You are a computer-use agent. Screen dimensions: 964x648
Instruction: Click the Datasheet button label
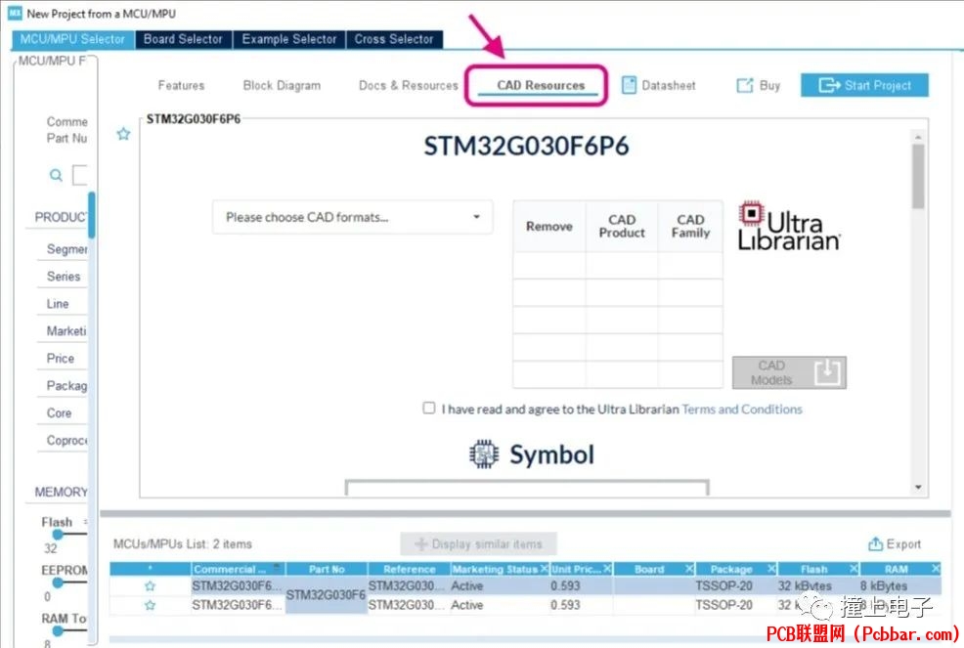click(x=669, y=85)
